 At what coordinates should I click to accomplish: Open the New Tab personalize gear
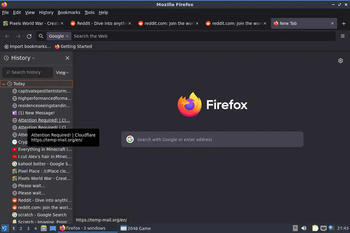(340, 61)
